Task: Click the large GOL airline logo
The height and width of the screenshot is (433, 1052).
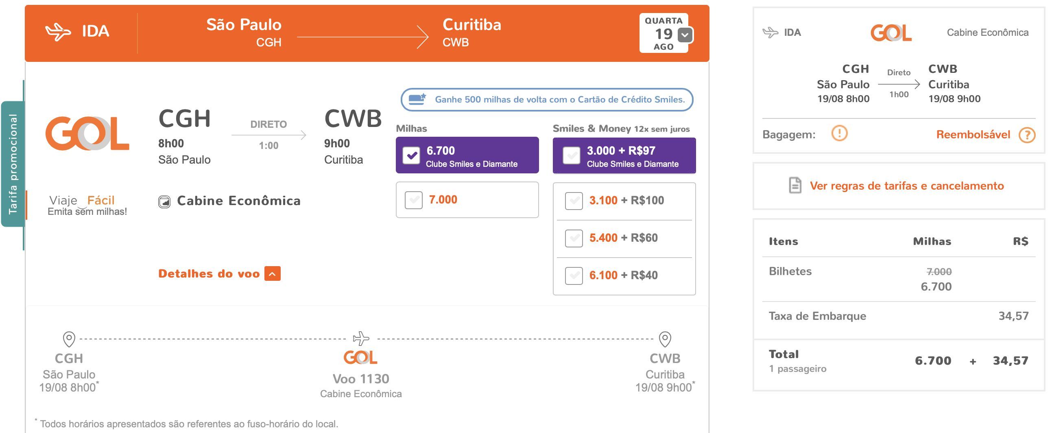Action: tap(87, 133)
